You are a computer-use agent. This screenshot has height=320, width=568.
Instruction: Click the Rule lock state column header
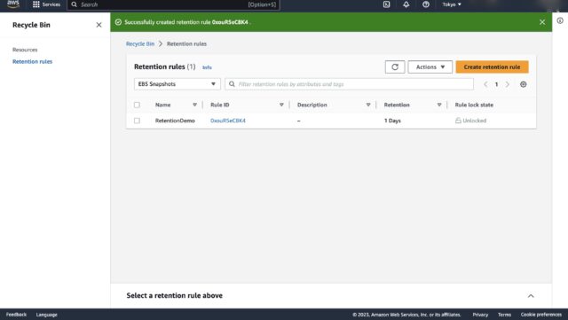(474, 105)
